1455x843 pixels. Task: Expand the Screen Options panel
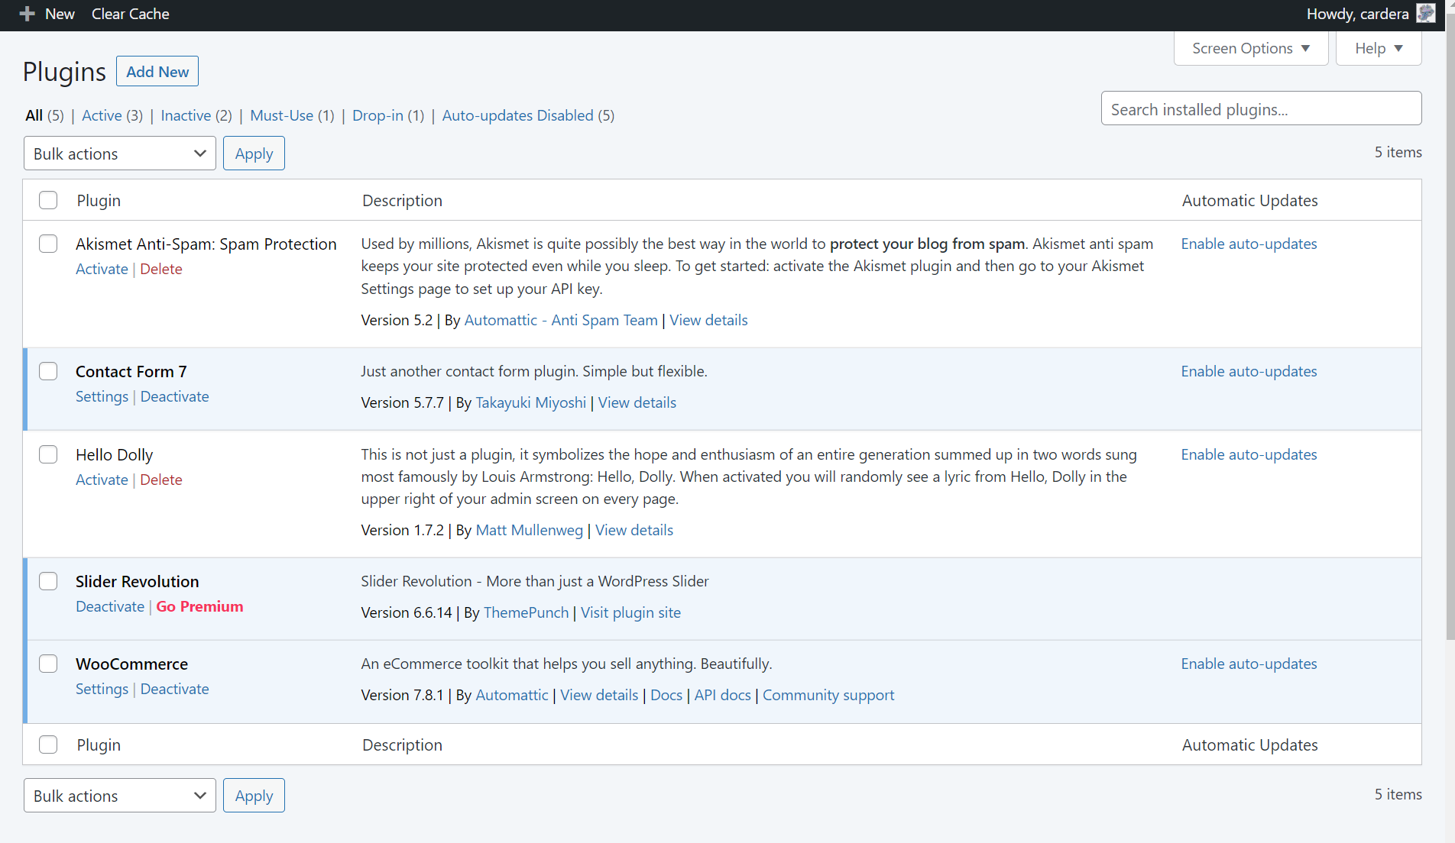pyautogui.click(x=1251, y=48)
